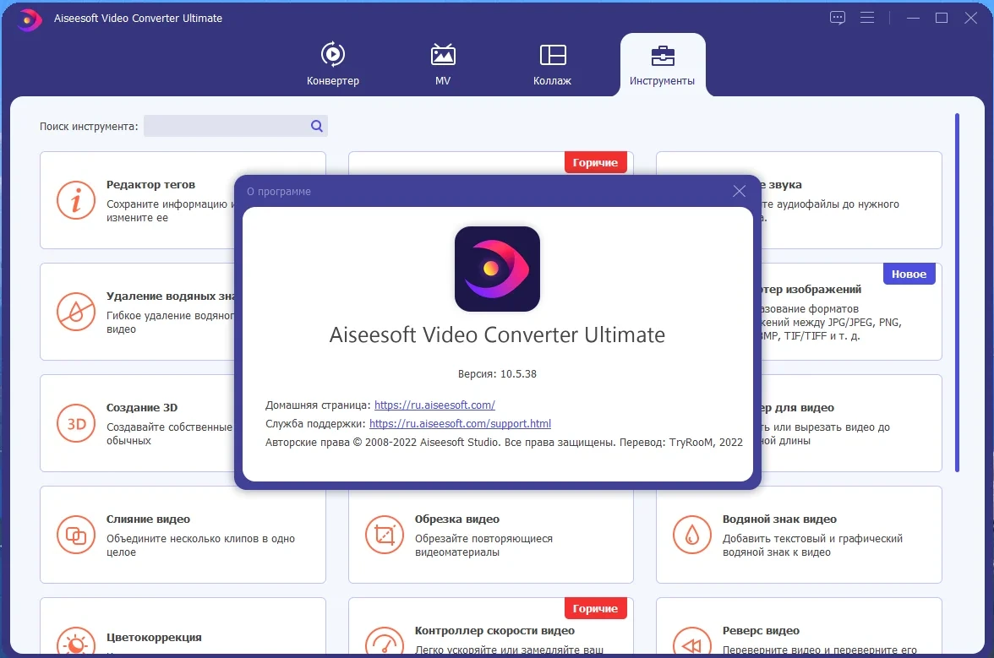The width and height of the screenshot is (994, 658).
Task: Click the Aiseesoft Video Converter Ultimate title bar text
Action: pos(139,19)
